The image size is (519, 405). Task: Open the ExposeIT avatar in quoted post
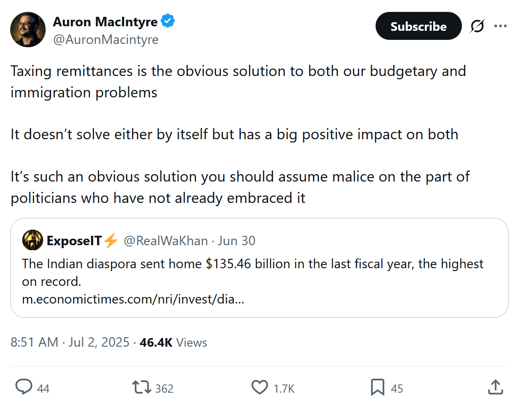pyautogui.click(x=32, y=240)
